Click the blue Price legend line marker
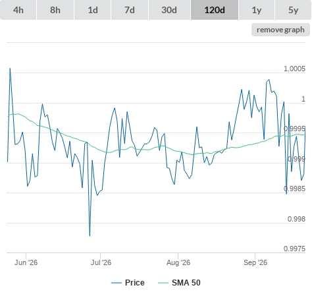 pos(117,283)
